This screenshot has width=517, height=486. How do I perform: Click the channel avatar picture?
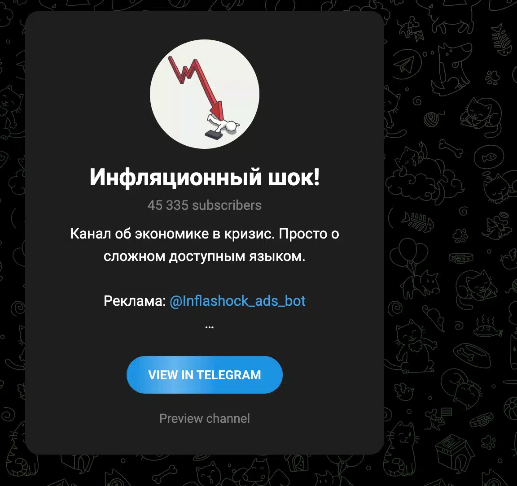click(x=205, y=94)
